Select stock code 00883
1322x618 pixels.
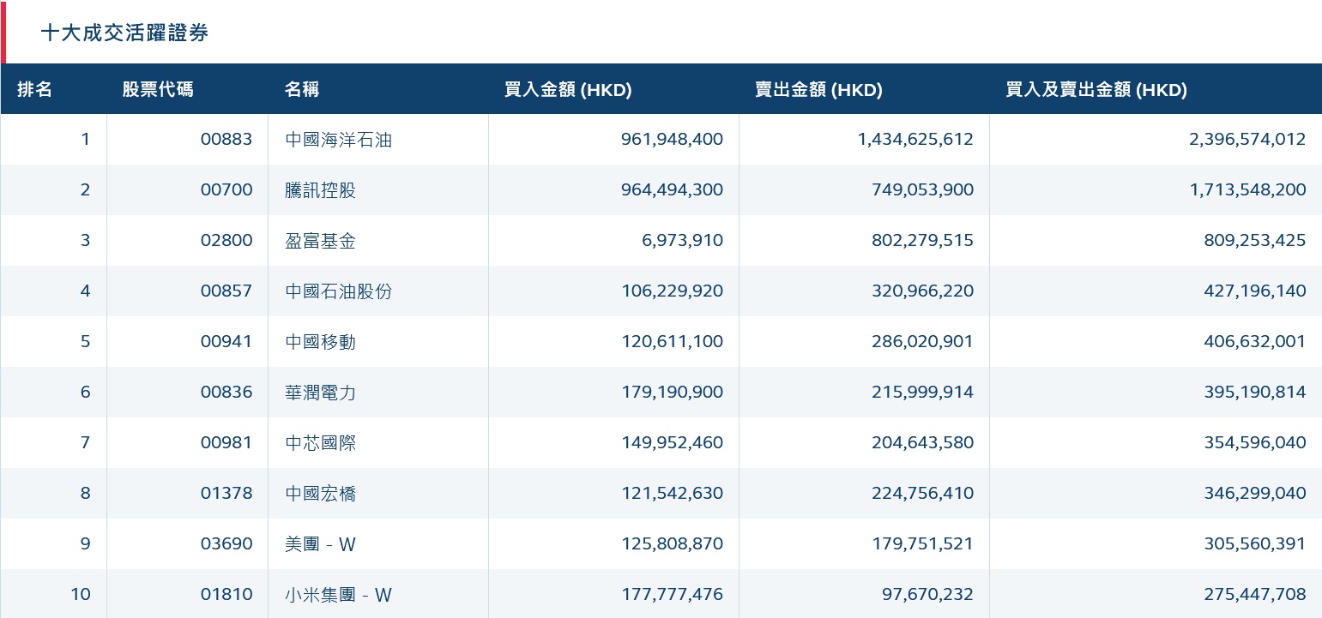click(226, 139)
